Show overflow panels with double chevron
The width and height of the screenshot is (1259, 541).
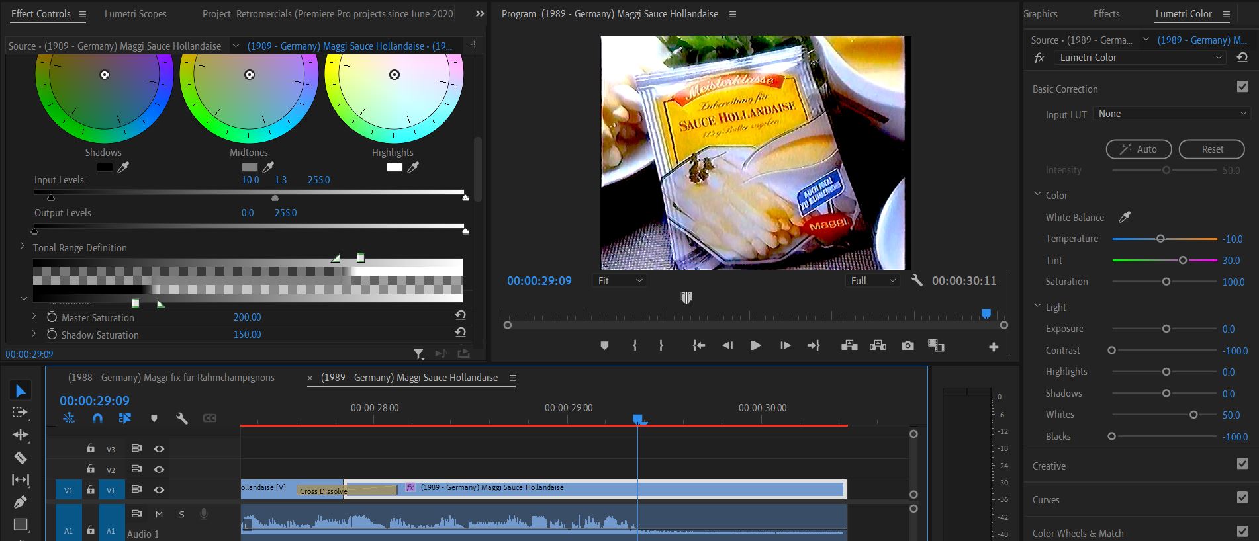point(480,13)
